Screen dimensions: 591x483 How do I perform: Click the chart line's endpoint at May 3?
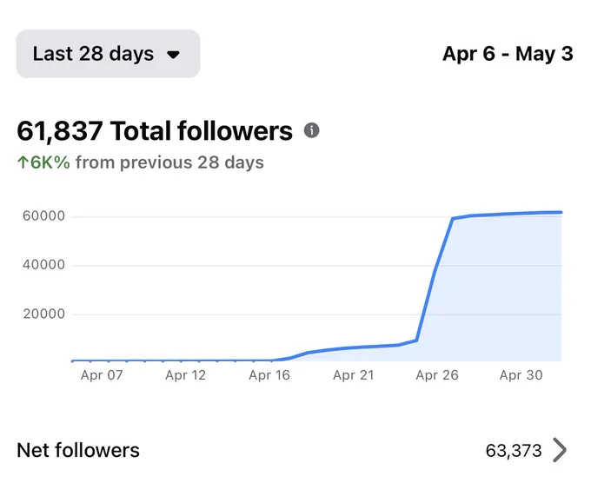(561, 213)
